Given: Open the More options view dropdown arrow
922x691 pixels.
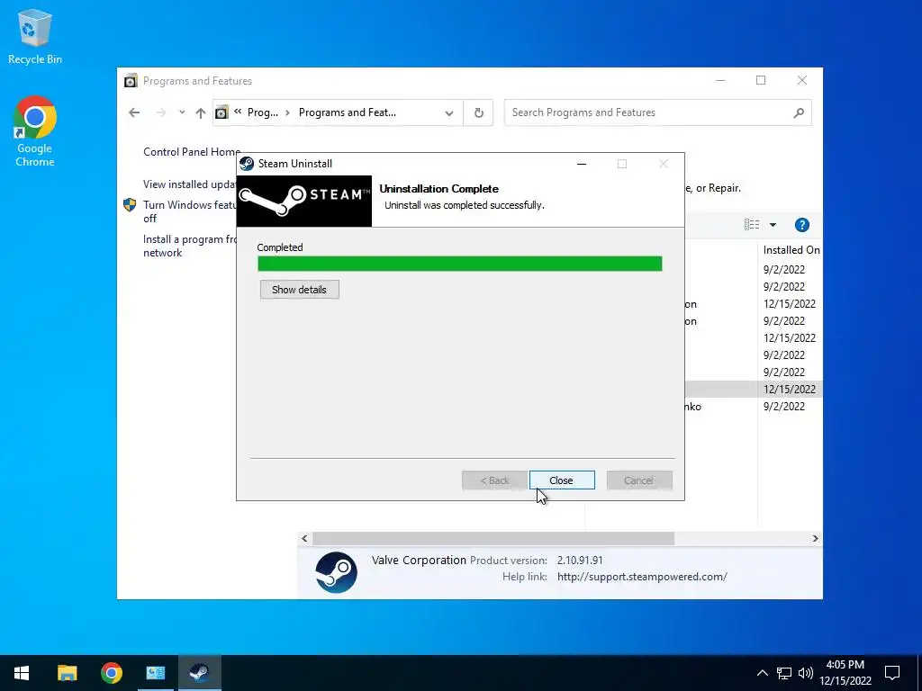Looking at the screenshot, I should [773, 225].
